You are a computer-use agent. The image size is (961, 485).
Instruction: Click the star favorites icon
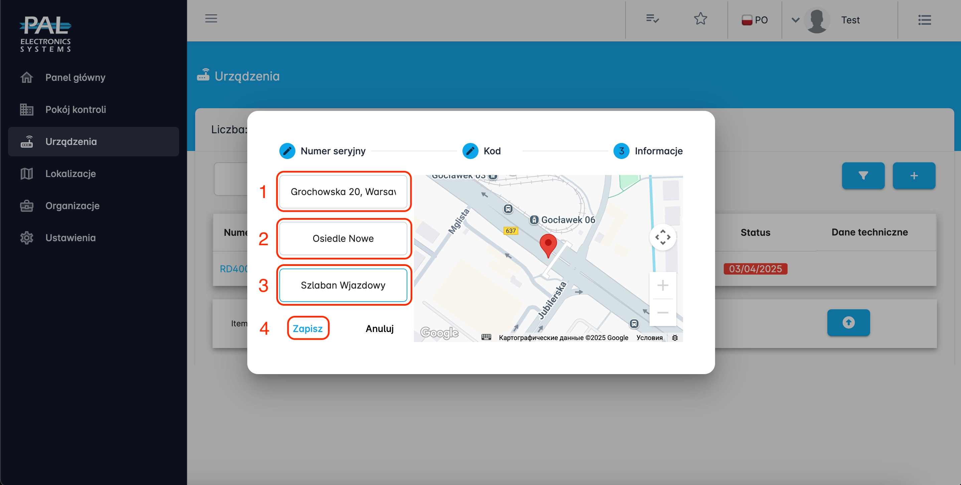[700, 19]
